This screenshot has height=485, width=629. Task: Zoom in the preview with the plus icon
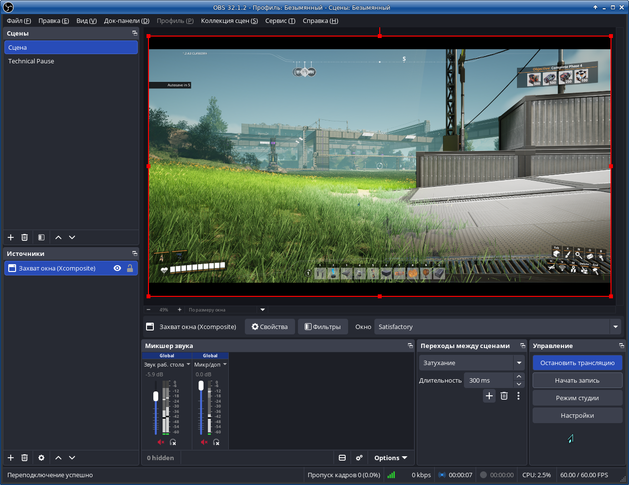click(180, 310)
